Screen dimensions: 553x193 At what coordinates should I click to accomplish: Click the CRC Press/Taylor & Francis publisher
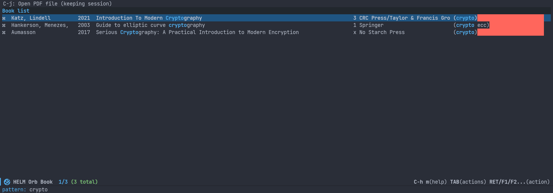pos(405,18)
